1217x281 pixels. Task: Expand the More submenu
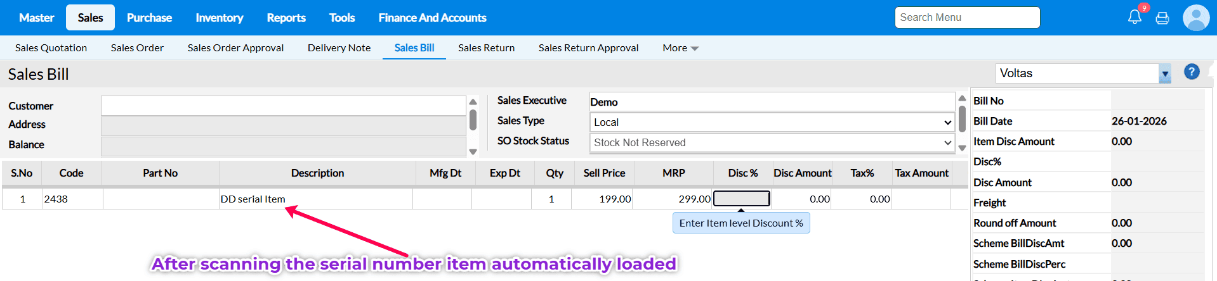click(x=680, y=48)
